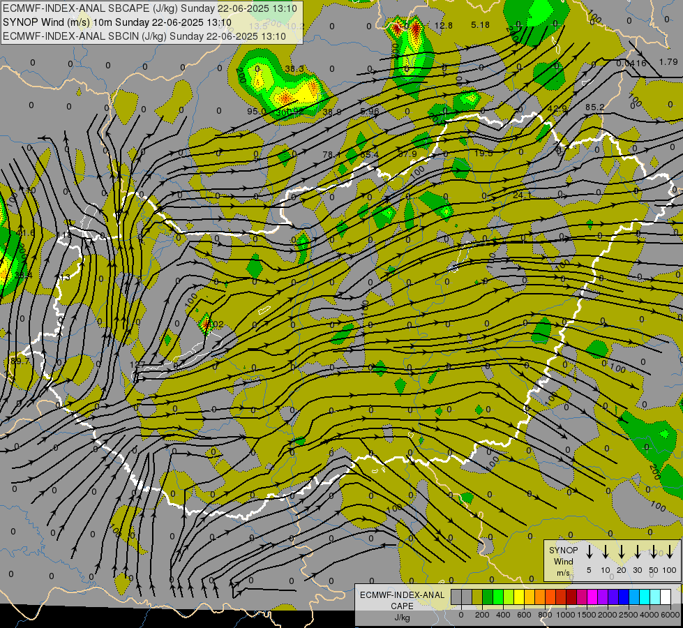Select the white CAPE legend swatch

(665, 597)
